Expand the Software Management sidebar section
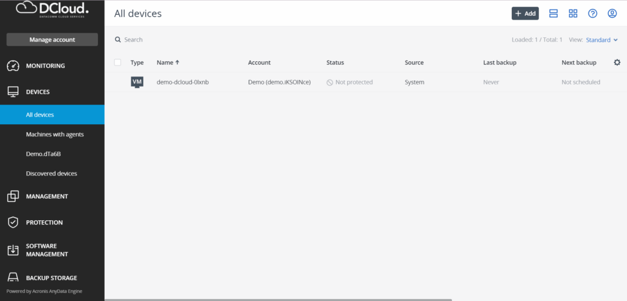 point(47,250)
